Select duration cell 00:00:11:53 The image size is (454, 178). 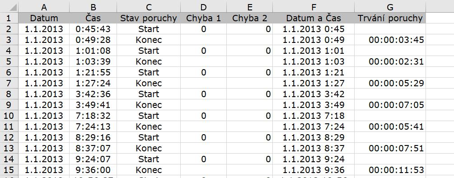point(390,170)
